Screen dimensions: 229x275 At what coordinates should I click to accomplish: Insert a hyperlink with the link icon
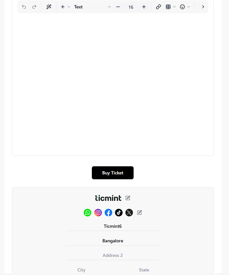point(158,7)
